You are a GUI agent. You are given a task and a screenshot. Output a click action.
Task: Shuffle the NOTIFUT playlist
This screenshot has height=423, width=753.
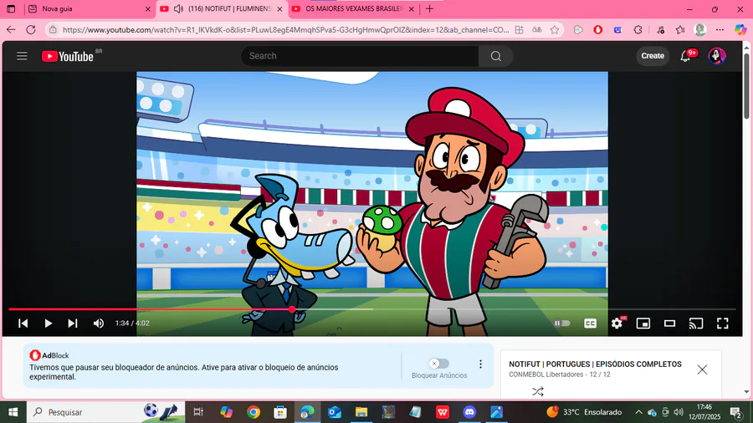click(x=538, y=392)
